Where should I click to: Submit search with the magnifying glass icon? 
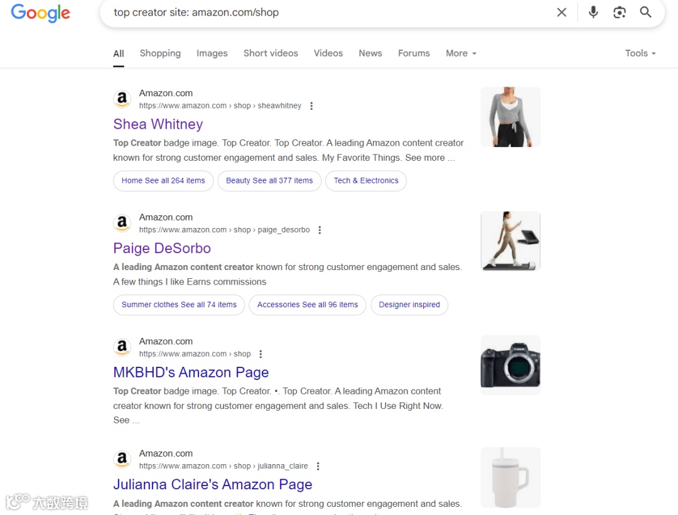645,12
